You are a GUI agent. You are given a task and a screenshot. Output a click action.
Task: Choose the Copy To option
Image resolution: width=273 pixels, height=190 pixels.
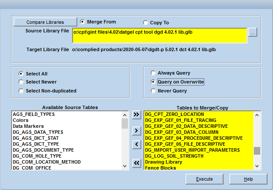146,23
